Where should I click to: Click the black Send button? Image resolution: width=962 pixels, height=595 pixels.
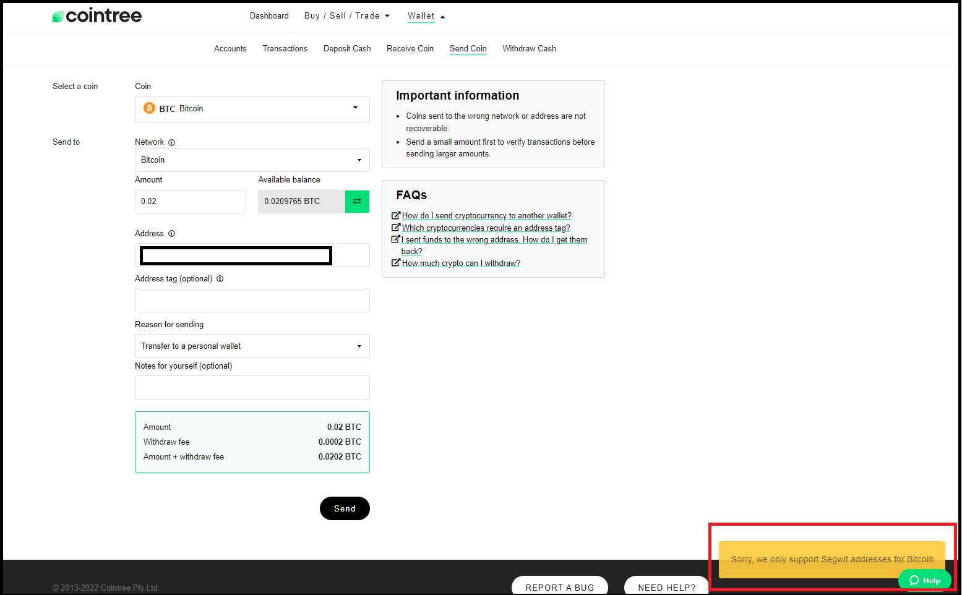(345, 508)
